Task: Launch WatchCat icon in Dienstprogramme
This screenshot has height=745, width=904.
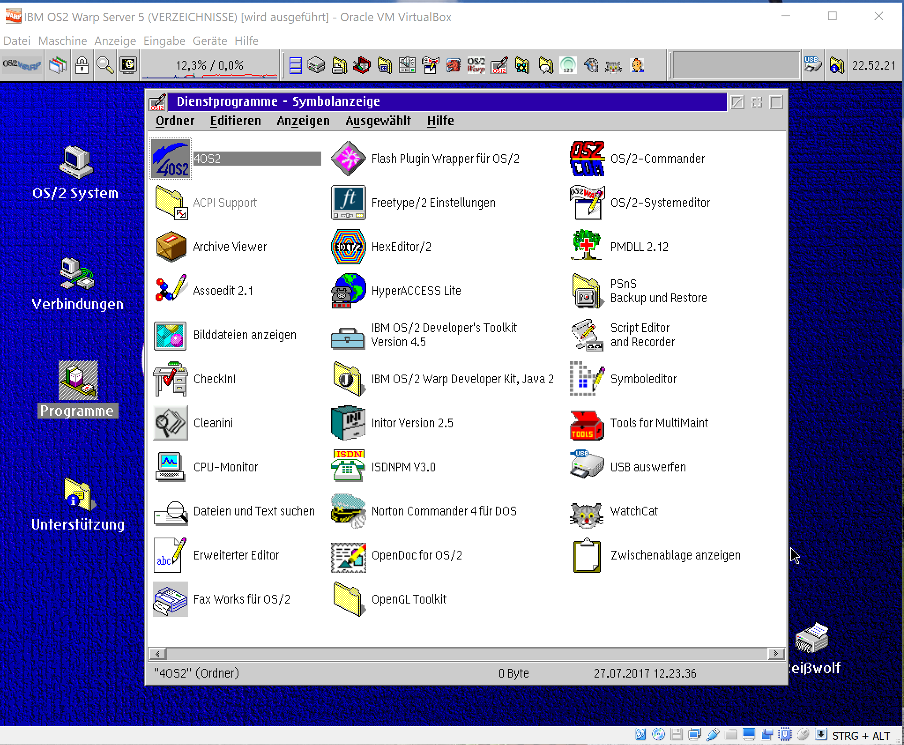Action: 587,515
